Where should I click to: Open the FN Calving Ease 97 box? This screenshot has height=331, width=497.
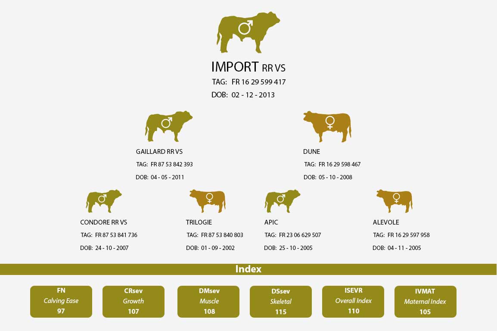[61, 302]
